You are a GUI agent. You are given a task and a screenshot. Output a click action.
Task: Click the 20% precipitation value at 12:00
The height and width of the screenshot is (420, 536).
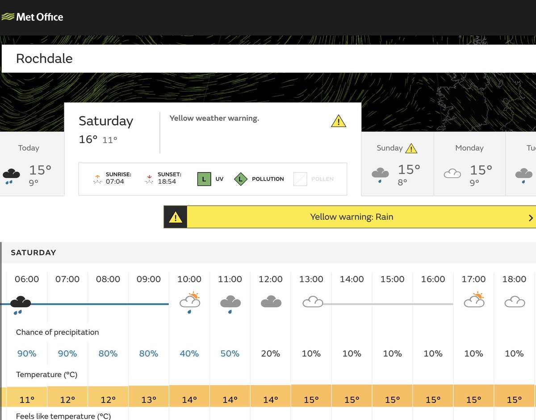271,353
